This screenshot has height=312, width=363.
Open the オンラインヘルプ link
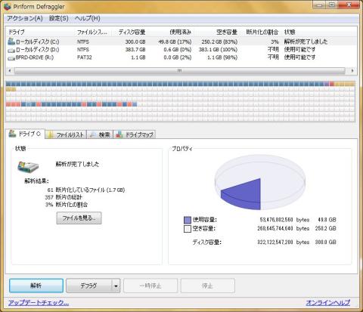(x=327, y=302)
